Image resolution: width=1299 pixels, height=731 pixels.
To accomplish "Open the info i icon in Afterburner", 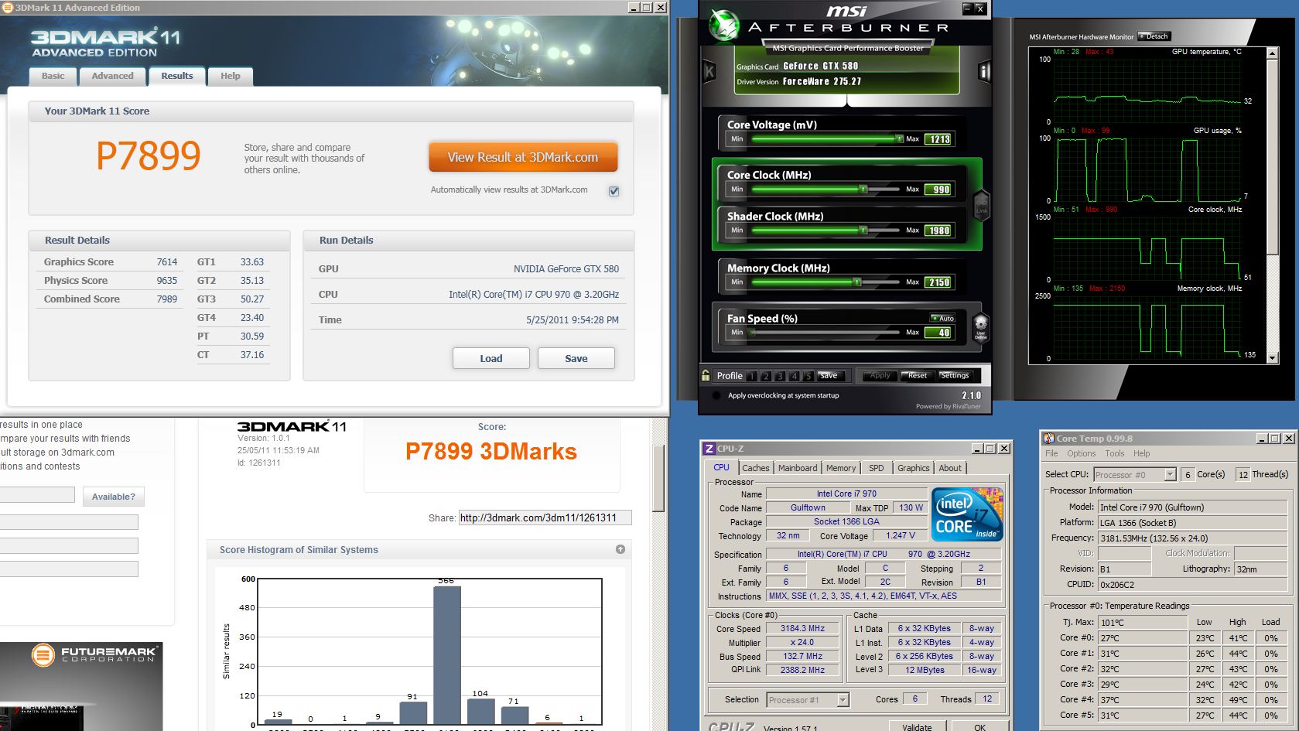I will [984, 72].
